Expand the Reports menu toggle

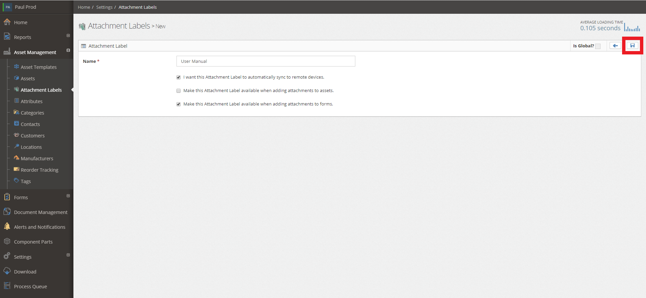(x=68, y=36)
